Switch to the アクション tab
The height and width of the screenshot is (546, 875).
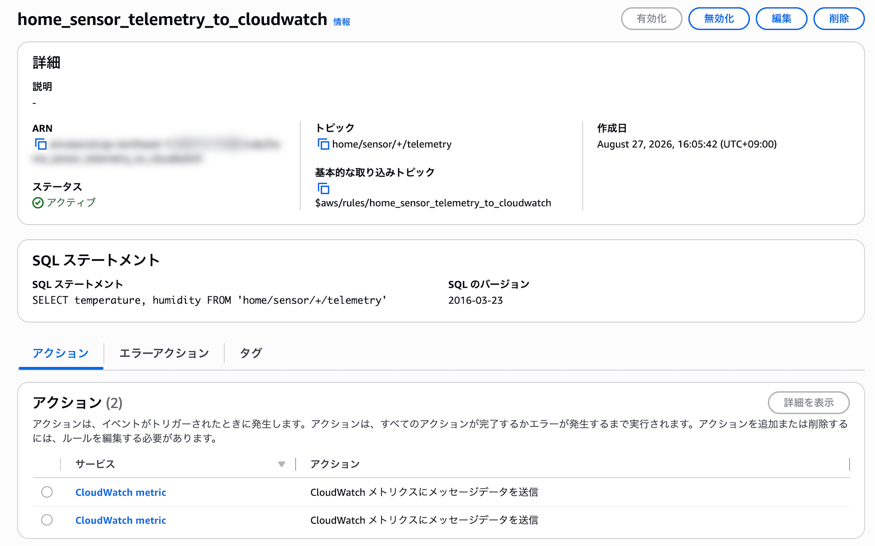[x=61, y=353]
